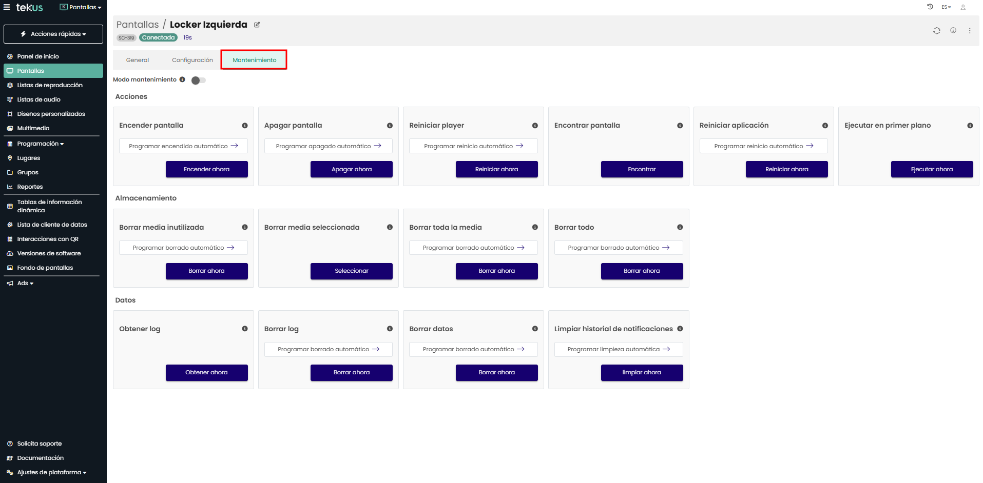Toggle the sidebar hamburger menu
The width and height of the screenshot is (983, 483).
point(7,7)
